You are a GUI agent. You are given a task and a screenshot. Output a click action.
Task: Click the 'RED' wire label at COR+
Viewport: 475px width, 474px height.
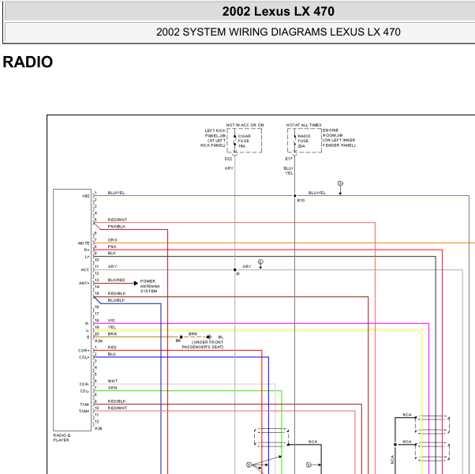click(112, 348)
